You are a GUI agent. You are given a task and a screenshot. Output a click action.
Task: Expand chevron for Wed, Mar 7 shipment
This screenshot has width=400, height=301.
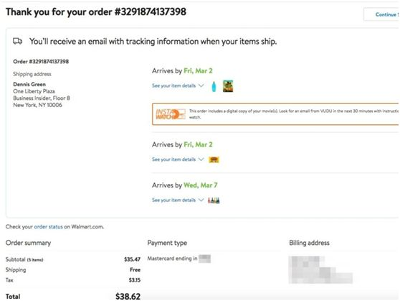201,200
